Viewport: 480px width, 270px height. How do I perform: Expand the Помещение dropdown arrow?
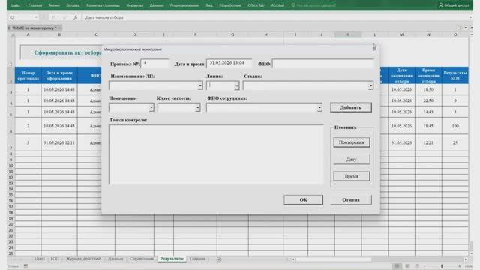(151, 107)
